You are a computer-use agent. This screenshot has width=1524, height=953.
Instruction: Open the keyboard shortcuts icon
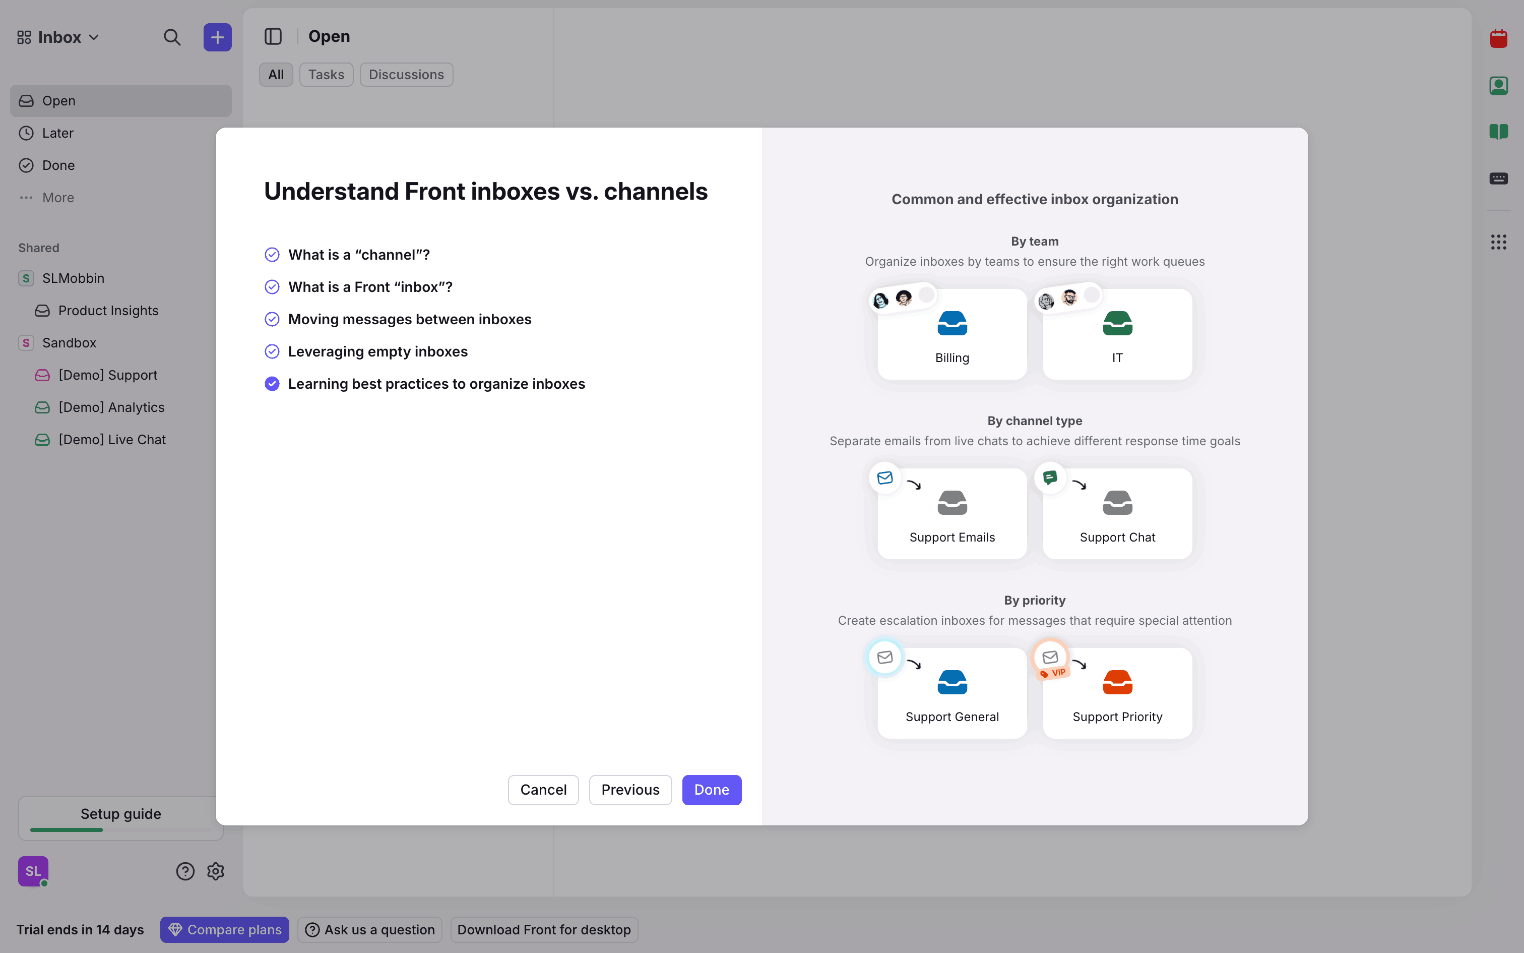(x=1498, y=178)
